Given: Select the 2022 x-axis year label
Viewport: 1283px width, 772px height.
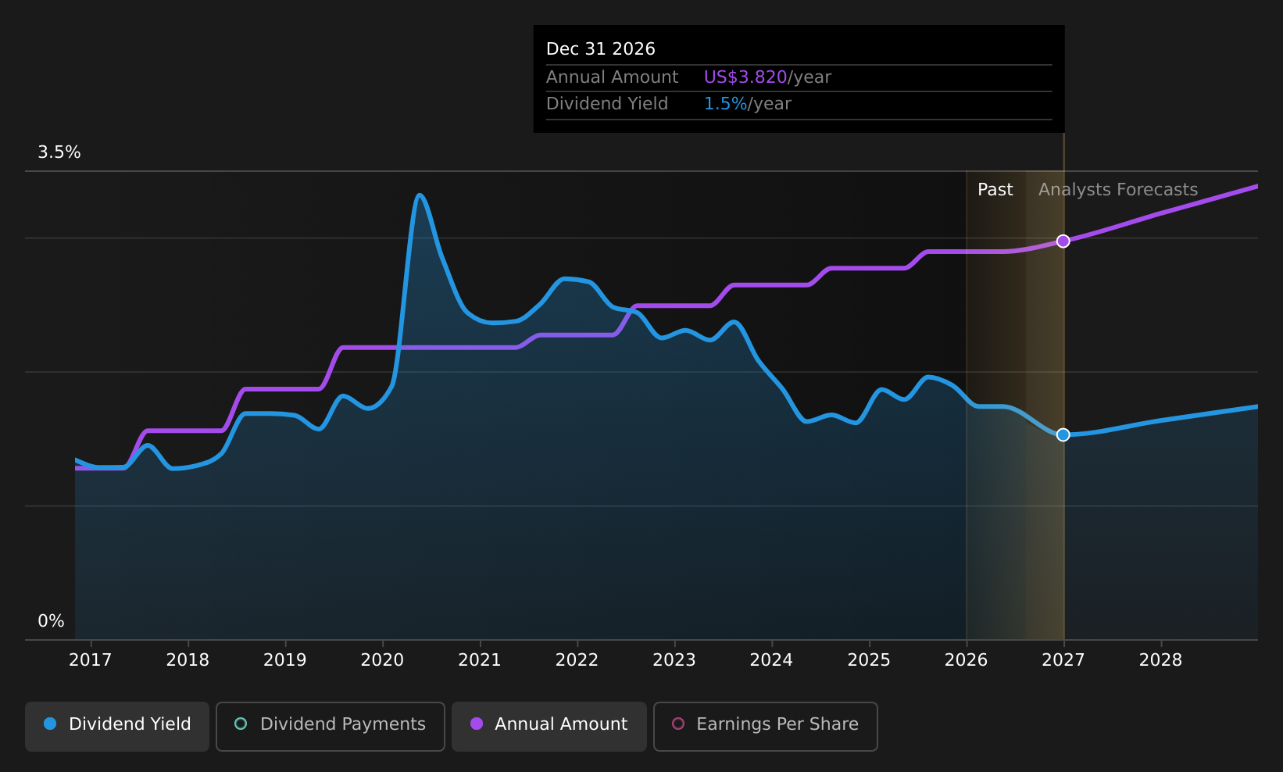Looking at the screenshot, I should click(577, 659).
